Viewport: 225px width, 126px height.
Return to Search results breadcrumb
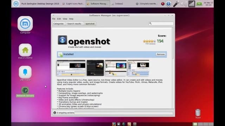pyautogui.click(x=74, y=24)
